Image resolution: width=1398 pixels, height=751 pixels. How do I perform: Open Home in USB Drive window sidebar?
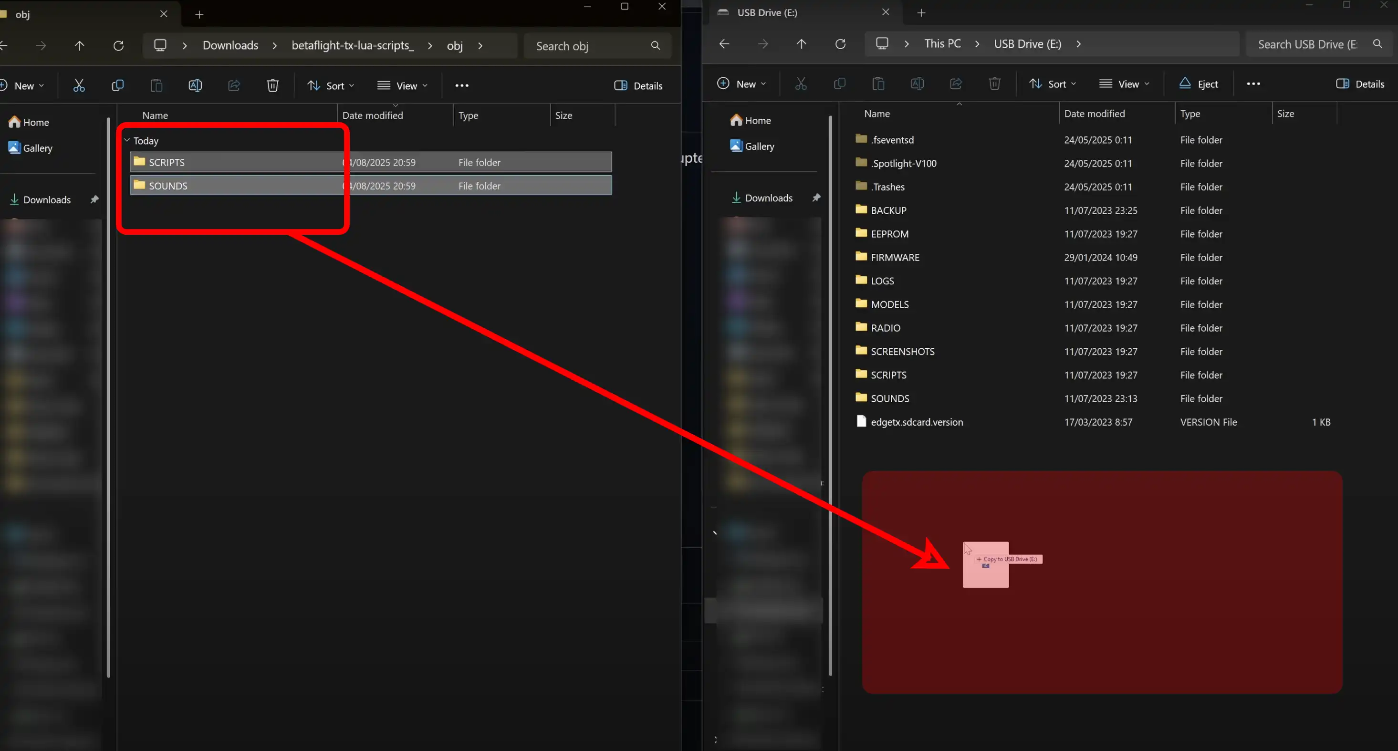[x=751, y=120]
